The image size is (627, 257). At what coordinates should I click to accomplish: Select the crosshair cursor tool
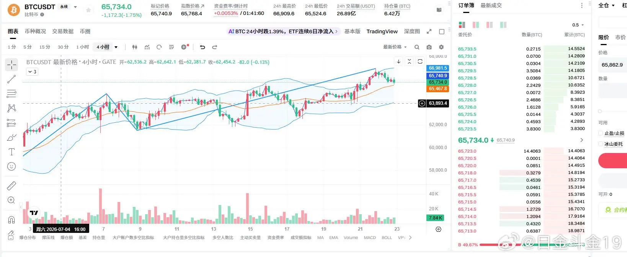[11, 65]
